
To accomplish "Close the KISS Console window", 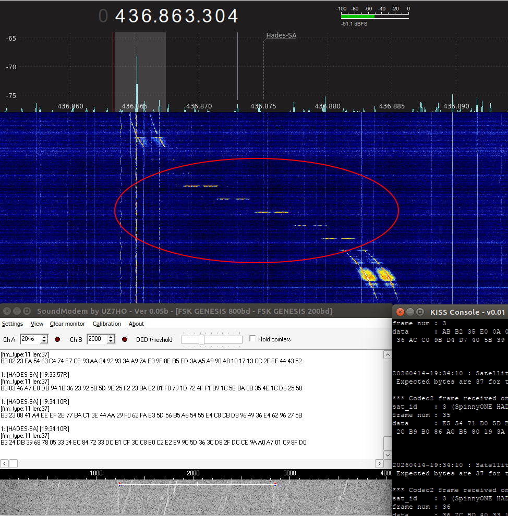I will (x=400, y=312).
